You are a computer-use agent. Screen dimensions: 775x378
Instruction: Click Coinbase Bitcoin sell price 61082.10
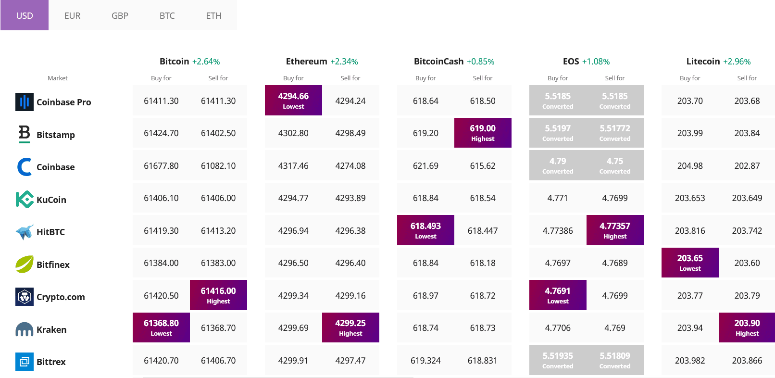pos(218,165)
